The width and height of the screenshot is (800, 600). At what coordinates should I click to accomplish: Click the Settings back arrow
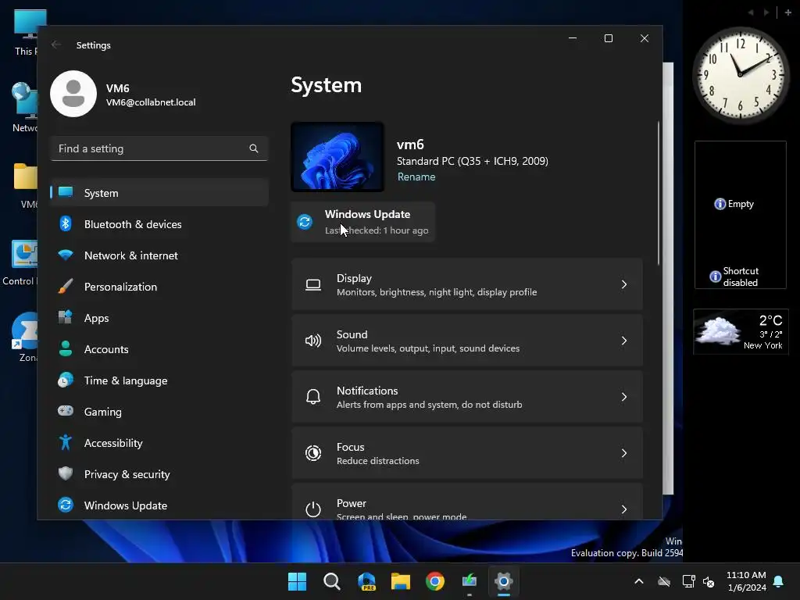(x=56, y=45)
